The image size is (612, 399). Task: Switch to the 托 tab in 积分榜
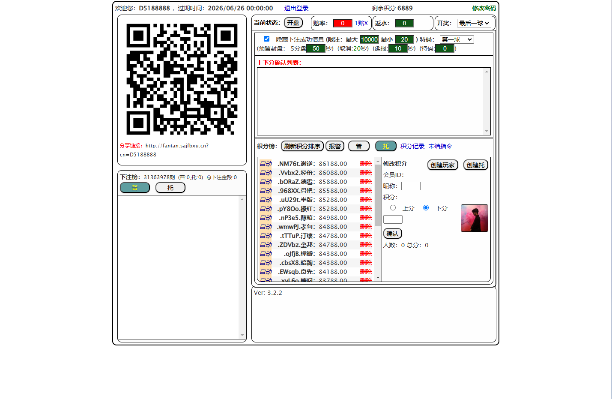[386, 146]
